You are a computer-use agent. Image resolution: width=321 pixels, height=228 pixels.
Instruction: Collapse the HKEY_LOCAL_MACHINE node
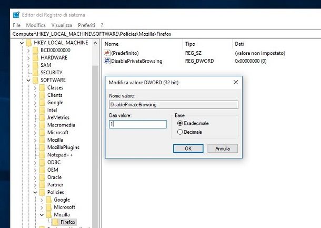point(22,43)
